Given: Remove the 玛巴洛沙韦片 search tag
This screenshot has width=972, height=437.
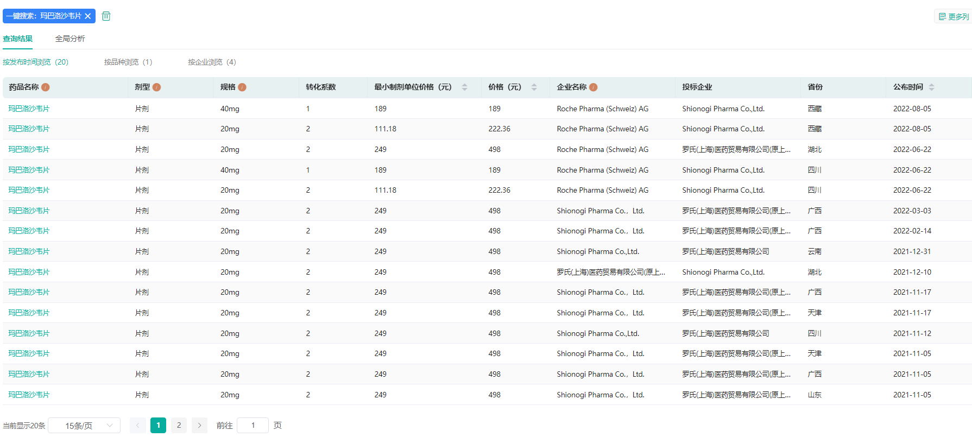Looking at the screenshot, I should point(88,16).
